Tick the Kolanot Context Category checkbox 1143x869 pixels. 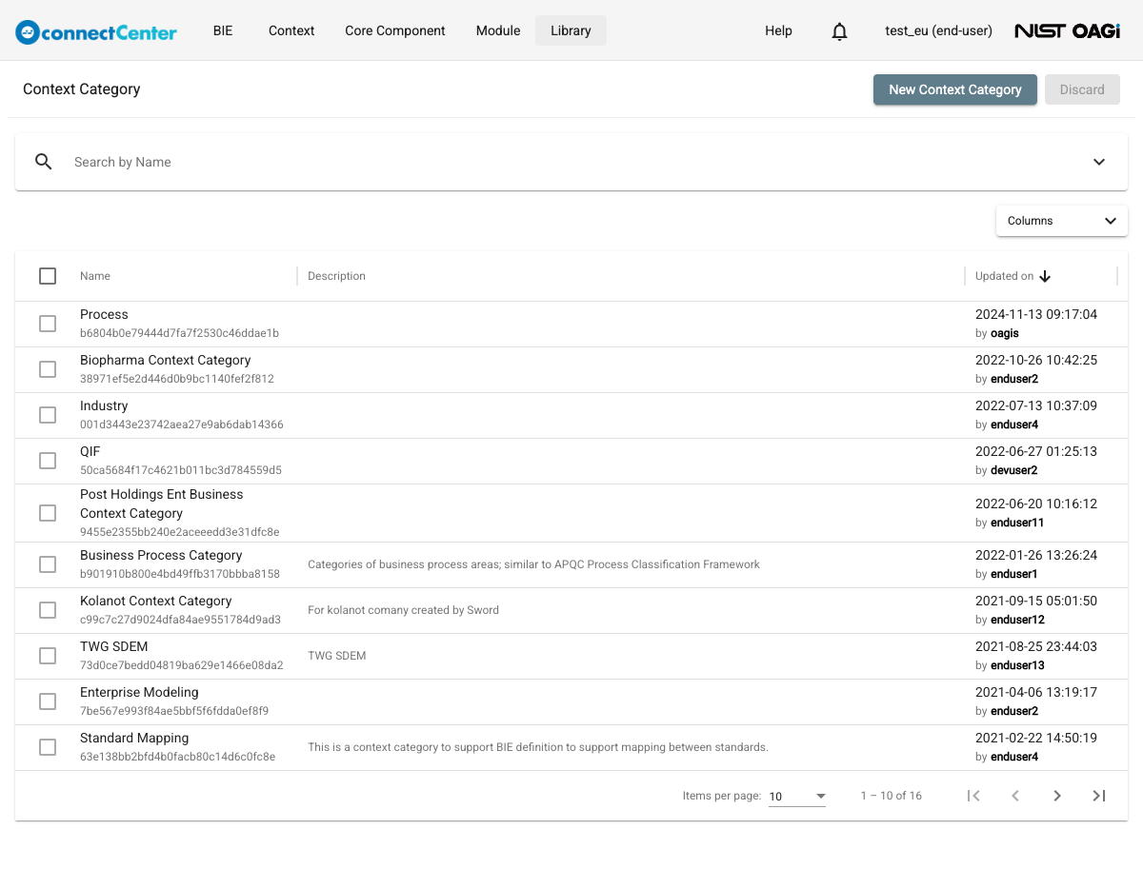click(x=48, y=610)
